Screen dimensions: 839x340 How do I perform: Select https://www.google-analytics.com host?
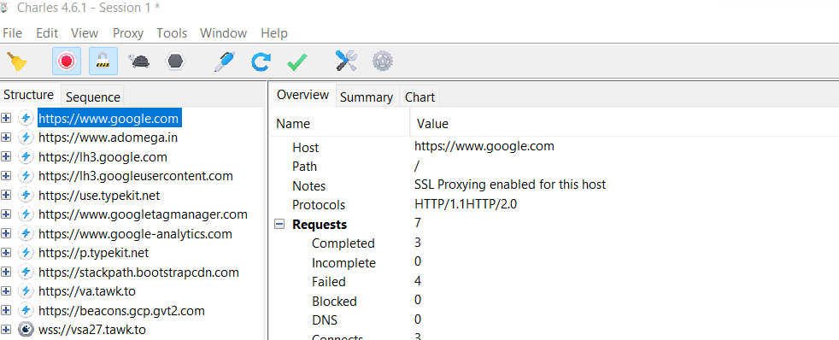coord(135,233)
